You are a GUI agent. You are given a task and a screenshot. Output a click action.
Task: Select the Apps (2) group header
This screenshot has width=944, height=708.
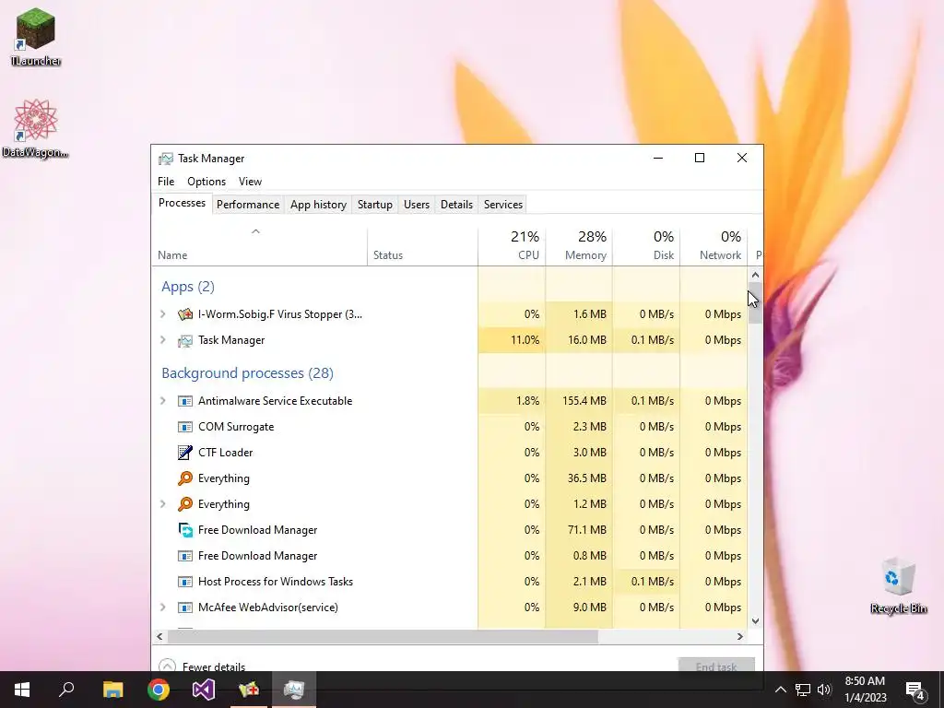pyautogui.click(x=188, y=287)
